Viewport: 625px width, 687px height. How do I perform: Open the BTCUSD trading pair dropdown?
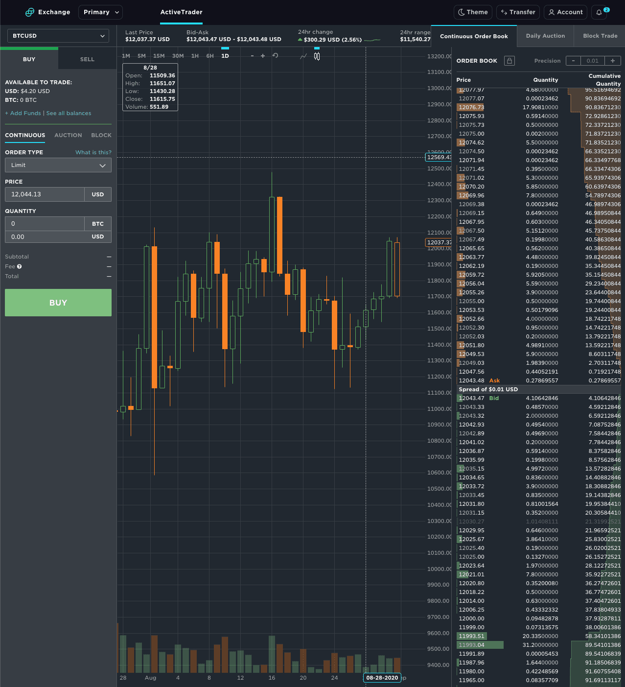pyautogui.click(x=58, y=36)
